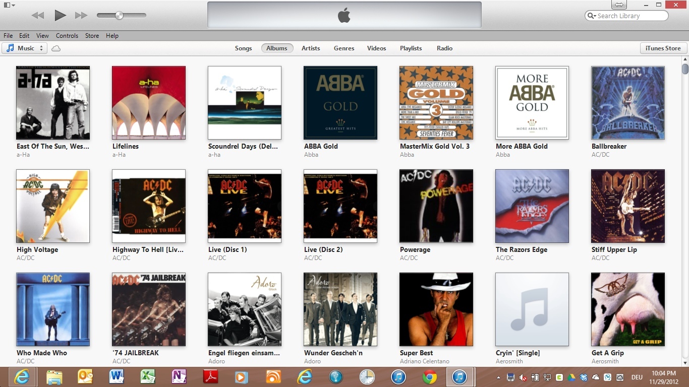Click the album title 'More ABBA Gold'
The height and width of the screenshot is (387, 689).
point(522,146)
